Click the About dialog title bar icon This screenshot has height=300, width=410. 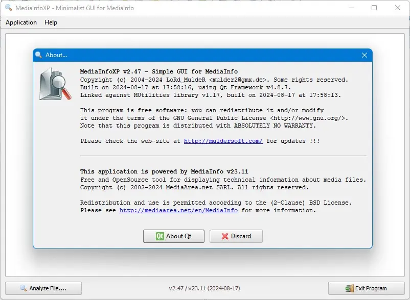[x=38, y=55]
